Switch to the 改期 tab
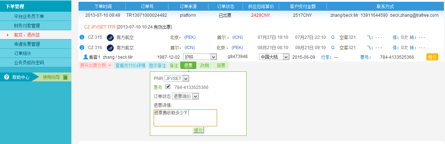 (204, 65)
